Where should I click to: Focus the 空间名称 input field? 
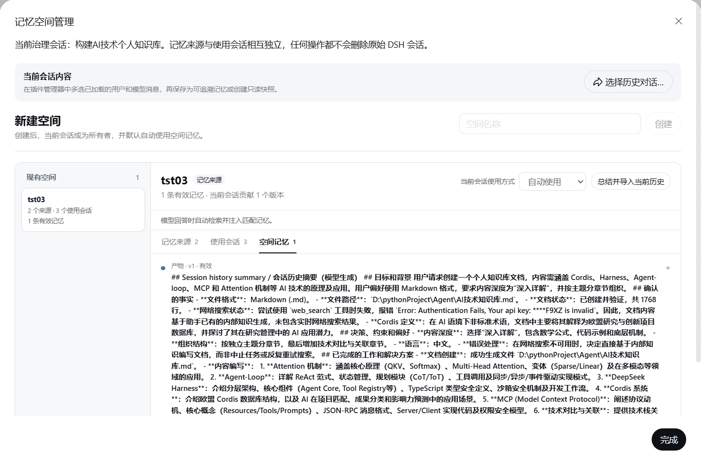pyautogui.click(x=550, y=124)
